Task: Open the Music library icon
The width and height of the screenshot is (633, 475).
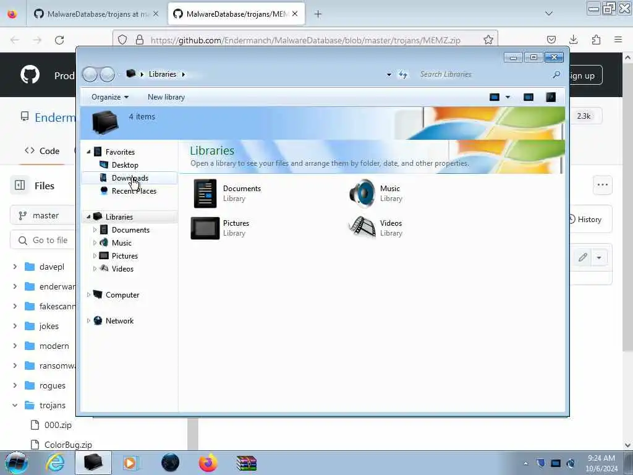Action: pos(362,194)
